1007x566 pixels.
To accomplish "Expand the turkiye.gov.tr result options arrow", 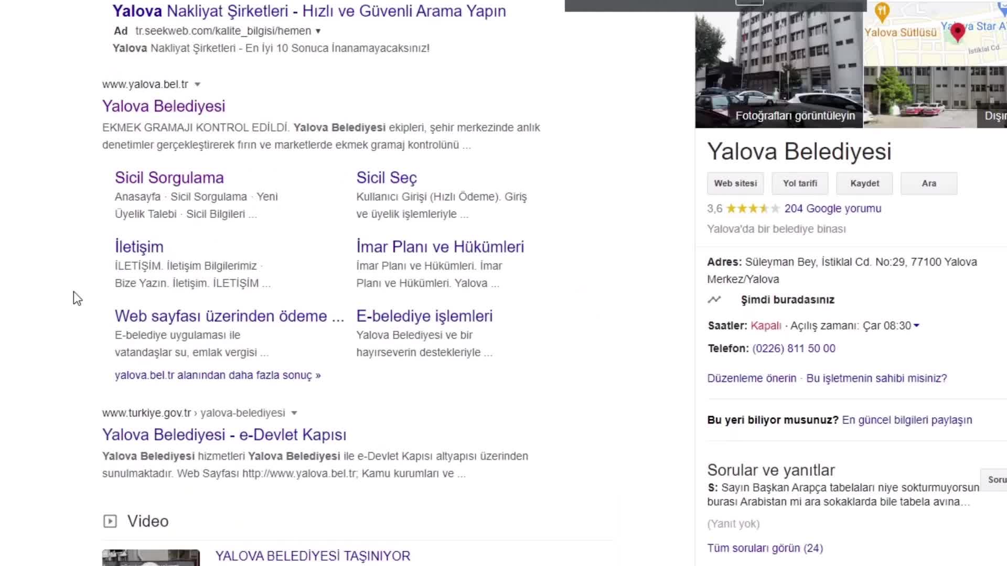I will [x=294, y=413].
